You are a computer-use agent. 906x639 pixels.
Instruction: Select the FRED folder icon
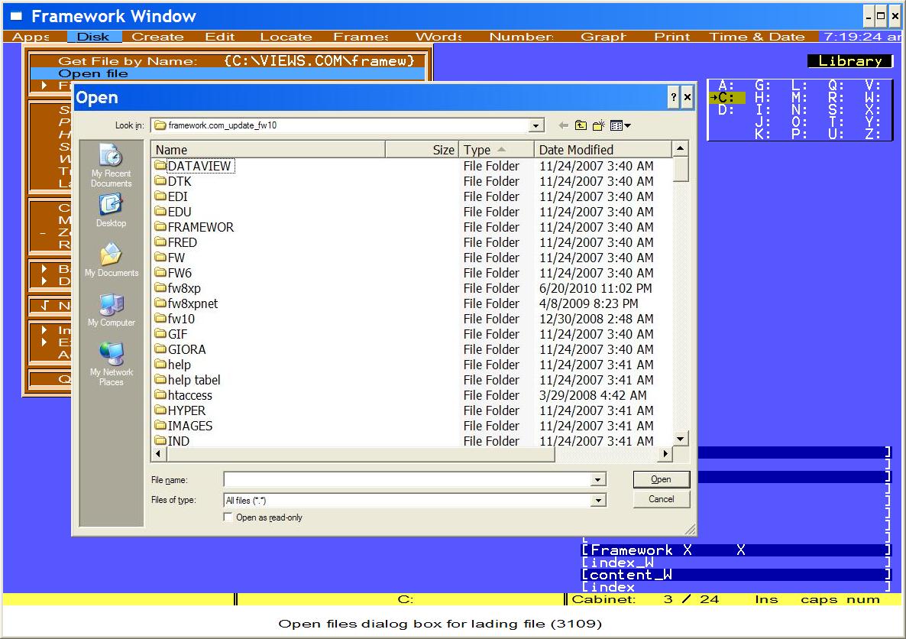coord(160,242)
